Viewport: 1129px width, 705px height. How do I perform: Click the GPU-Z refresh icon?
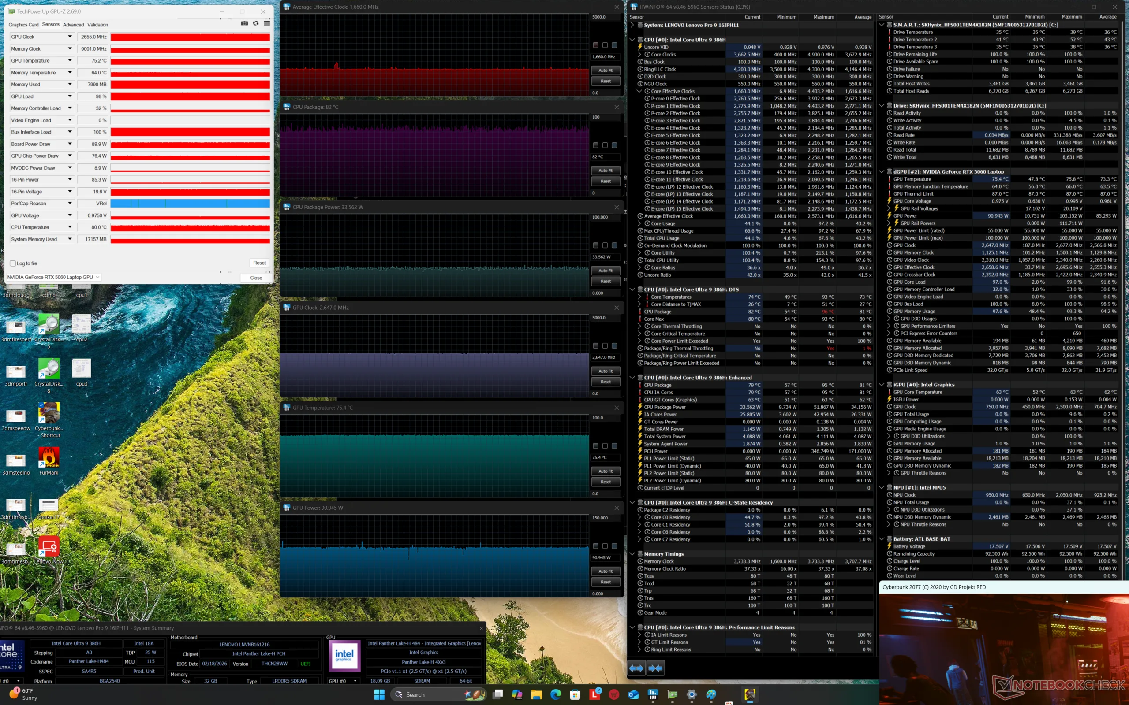coord(256,23)
